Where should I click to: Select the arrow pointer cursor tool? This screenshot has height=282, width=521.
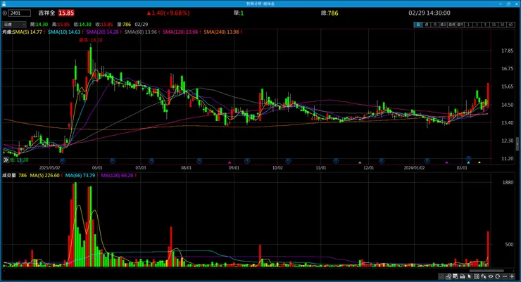(470, 276)
